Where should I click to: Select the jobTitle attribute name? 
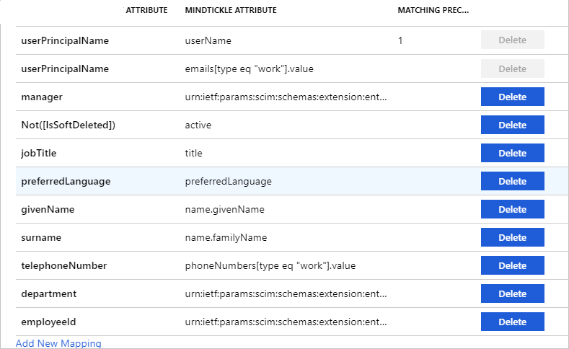39,153
